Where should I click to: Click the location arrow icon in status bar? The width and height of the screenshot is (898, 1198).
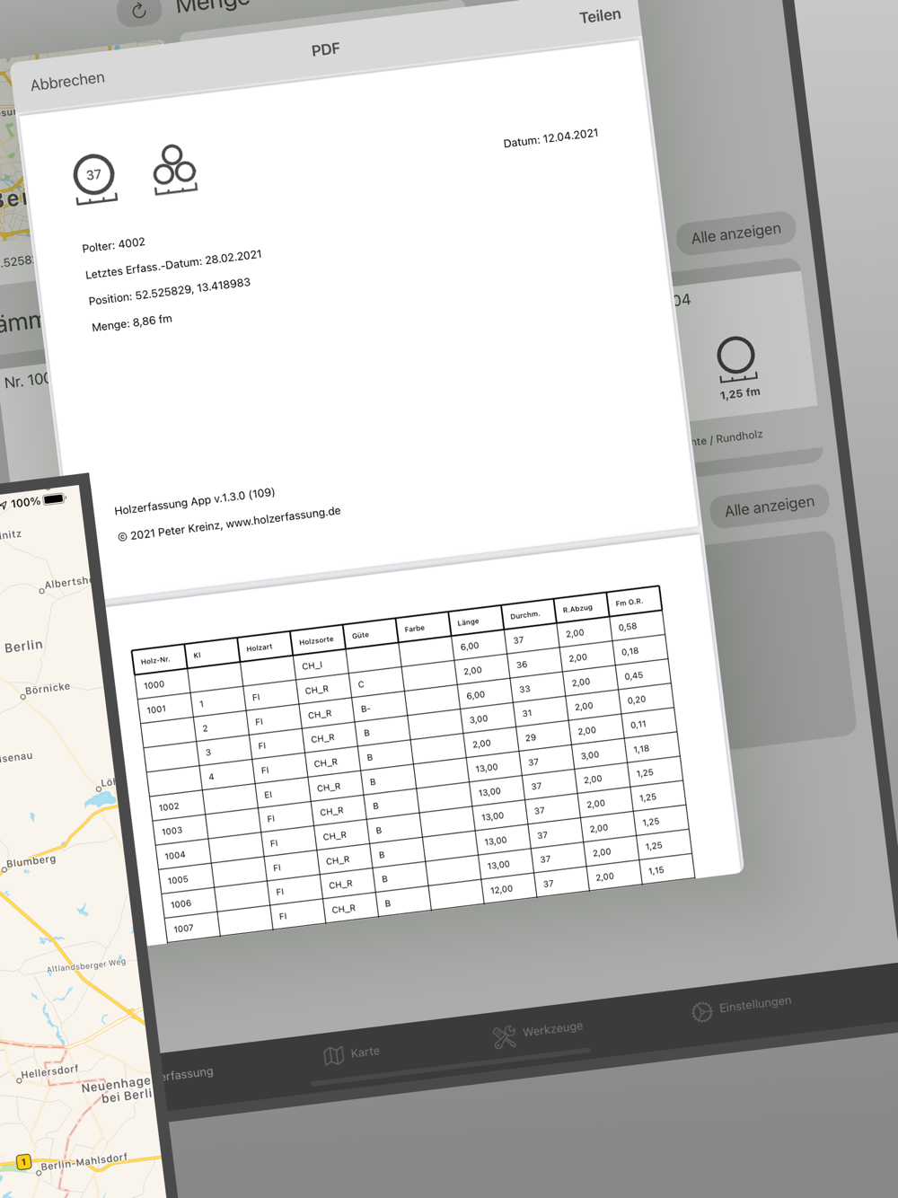pos(3,506)
